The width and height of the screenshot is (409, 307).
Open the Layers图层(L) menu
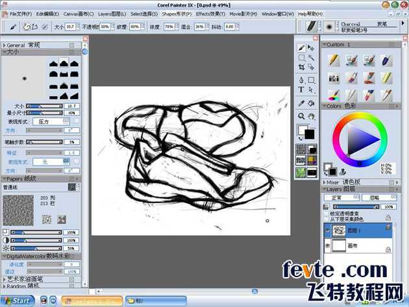(112, 14)
